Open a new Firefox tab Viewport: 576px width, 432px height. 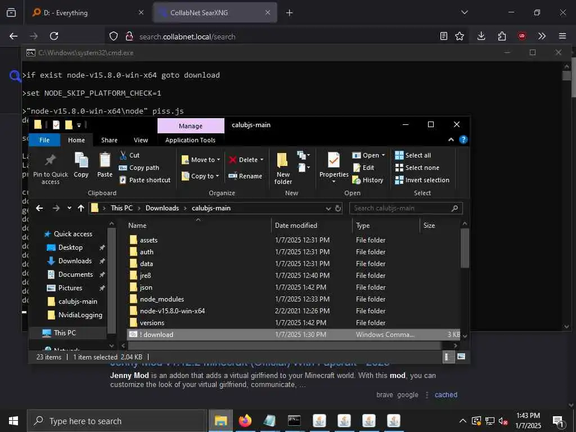click(290, 13)
